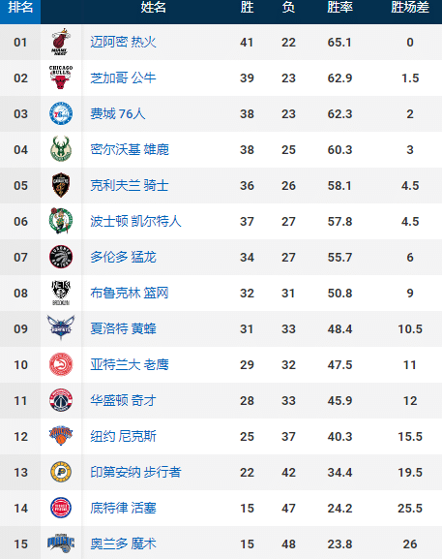Click the 华盛顿 奇才 team name
This screenshot has width=442, height=559.
coord(123,400)
